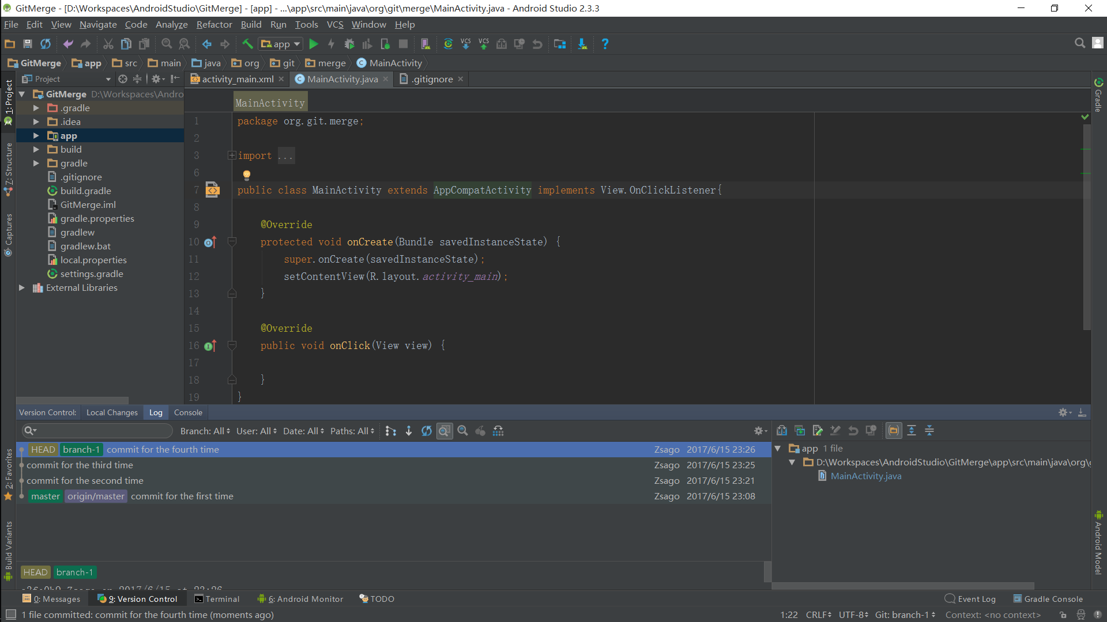
Task: Click the Revert icon in changes pane
Action: click(853, 430)
